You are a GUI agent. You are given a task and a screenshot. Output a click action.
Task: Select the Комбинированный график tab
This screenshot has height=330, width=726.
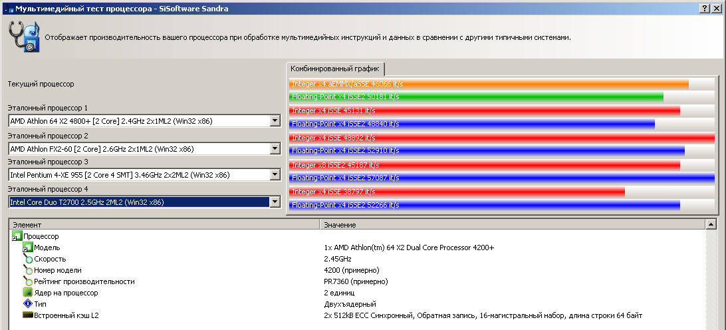(x=335, y=69)
